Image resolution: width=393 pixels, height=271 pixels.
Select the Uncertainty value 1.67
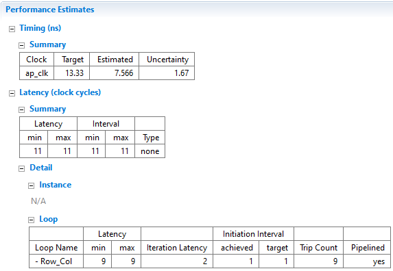(x=167, y=73)
